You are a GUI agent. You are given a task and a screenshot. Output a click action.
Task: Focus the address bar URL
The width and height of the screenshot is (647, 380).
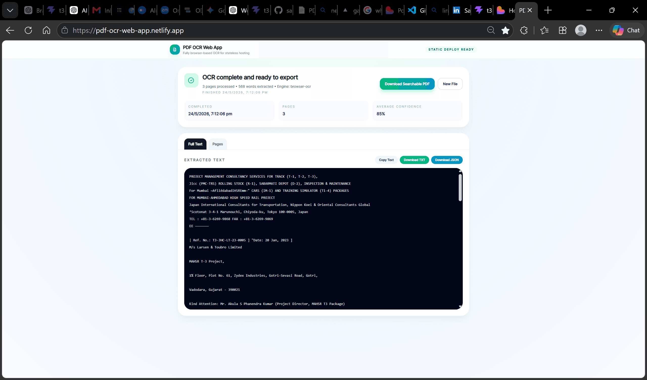point(128,31)
